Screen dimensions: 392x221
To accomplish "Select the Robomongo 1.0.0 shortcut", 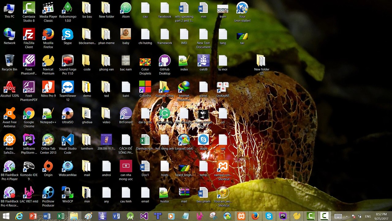I will 68,12.
